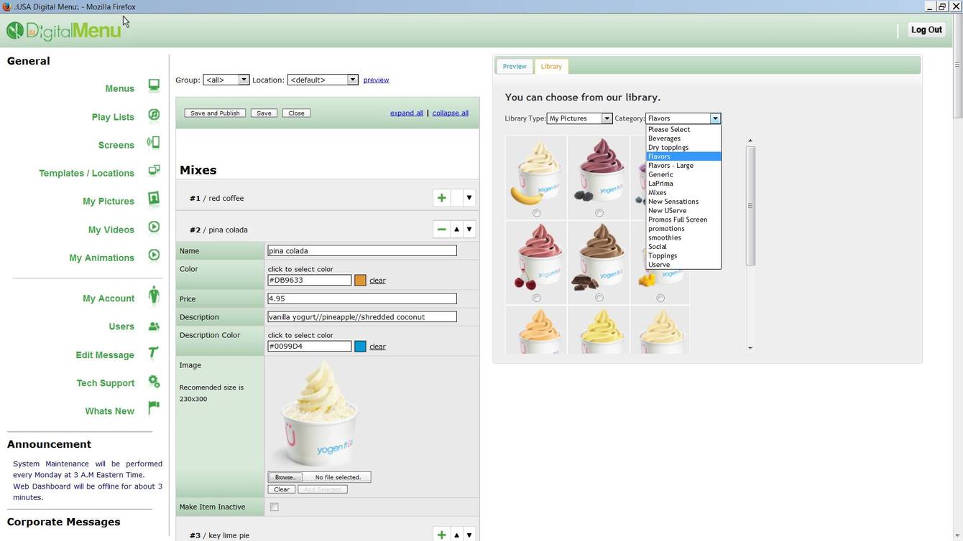Click the Edit Message T icon

pyautogui.click(x=154, y=352)
